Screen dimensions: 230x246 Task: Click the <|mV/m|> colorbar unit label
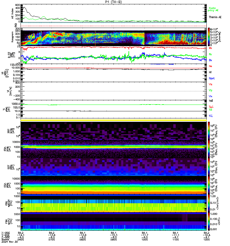coord(218,203)
